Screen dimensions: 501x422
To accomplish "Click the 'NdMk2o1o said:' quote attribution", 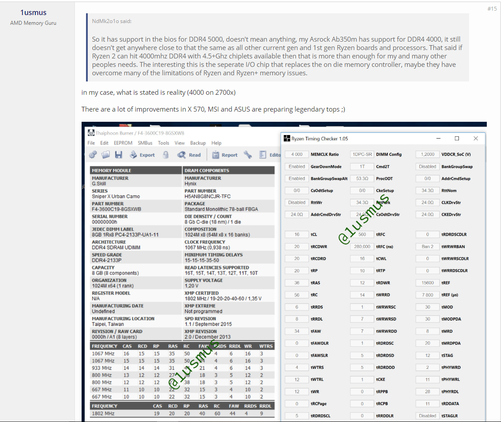I will 112,21.
